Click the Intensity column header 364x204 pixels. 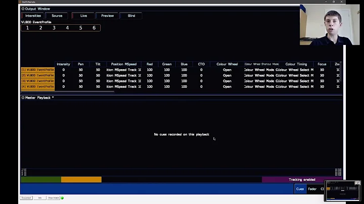tap(63, 64)
